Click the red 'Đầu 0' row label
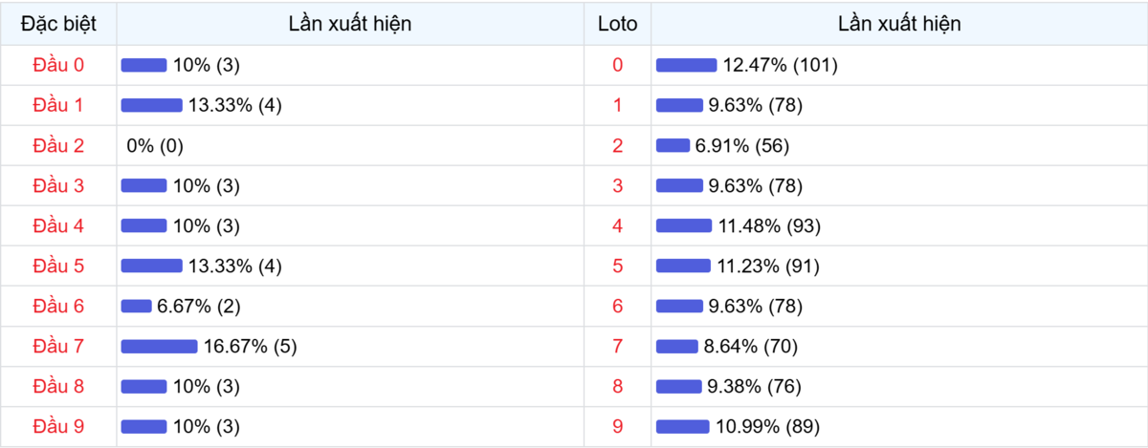 coord(58,65)
